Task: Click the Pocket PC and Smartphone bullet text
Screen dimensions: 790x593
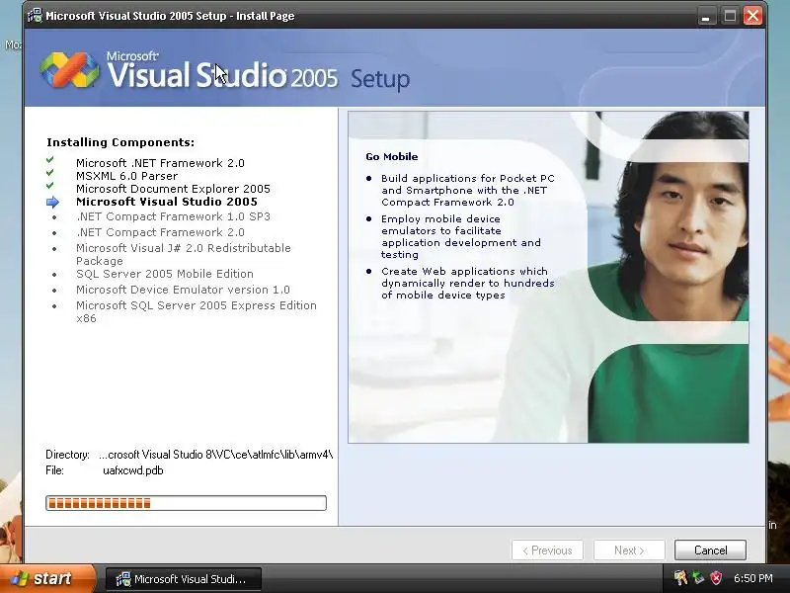Action: (x=467, y=190)
